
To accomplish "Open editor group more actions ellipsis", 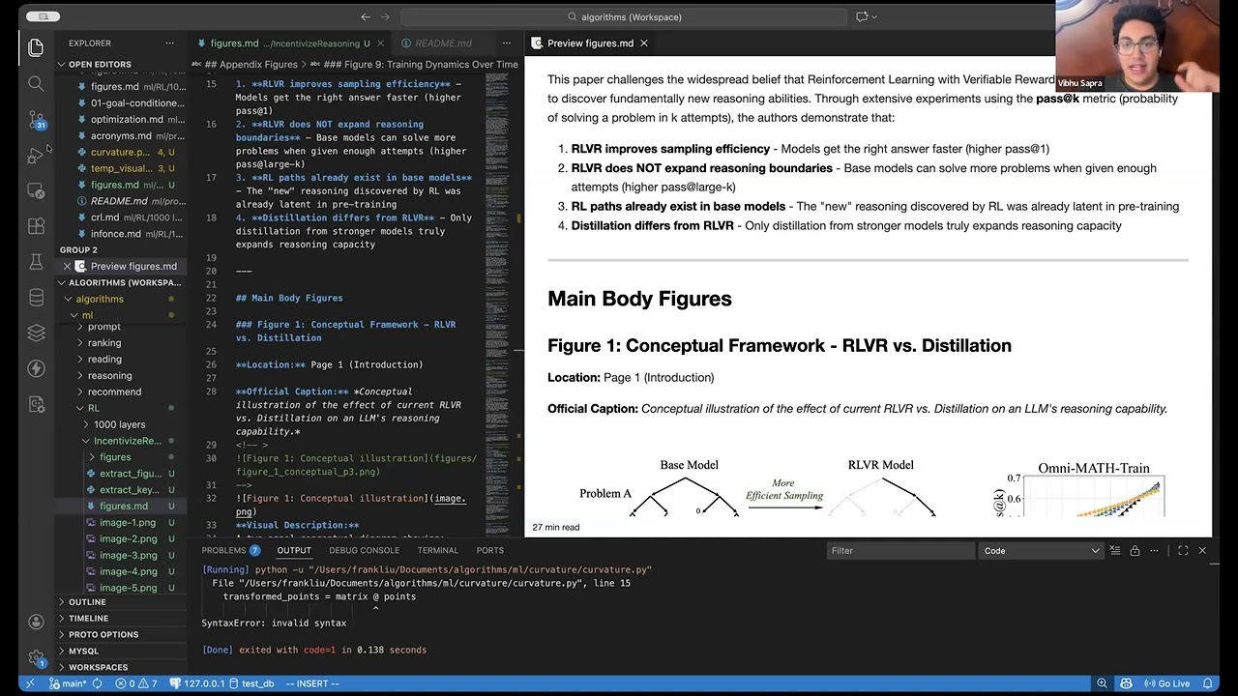I will [506, 43].
